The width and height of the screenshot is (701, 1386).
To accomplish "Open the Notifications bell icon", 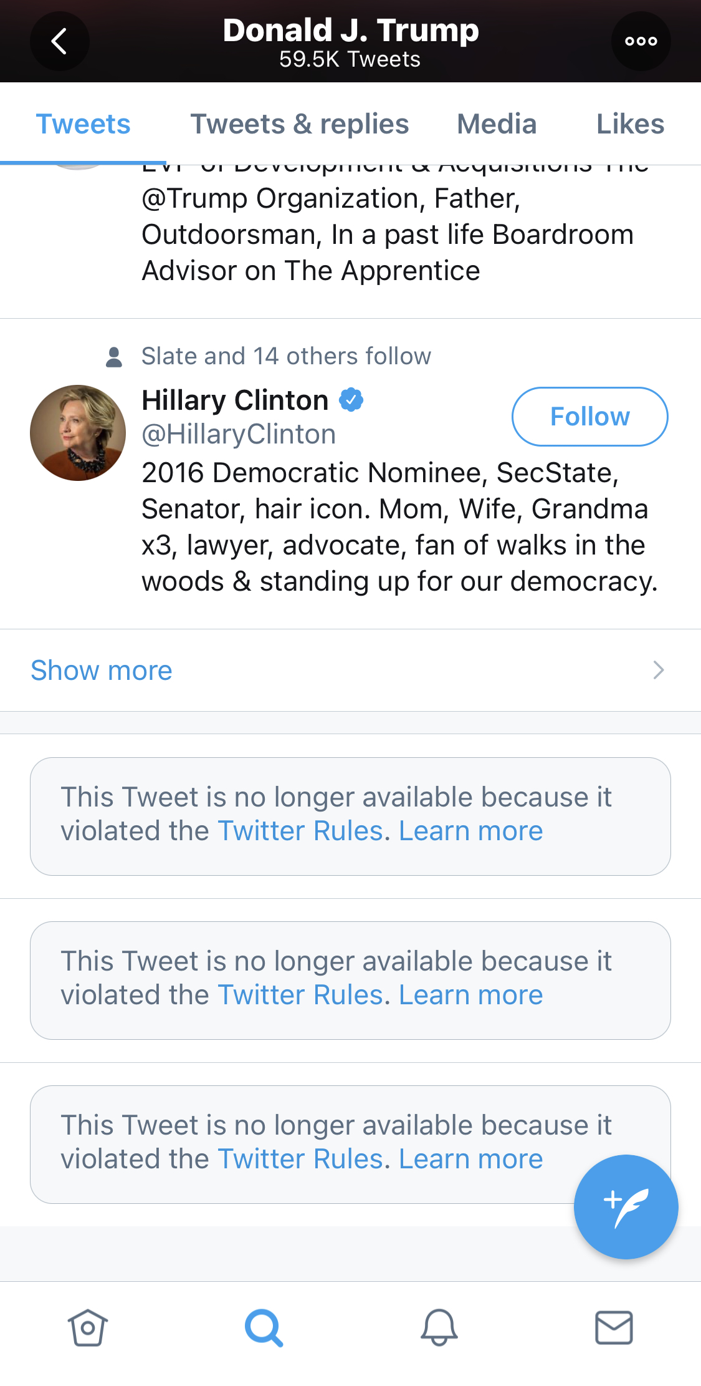I will [439, 1327].
